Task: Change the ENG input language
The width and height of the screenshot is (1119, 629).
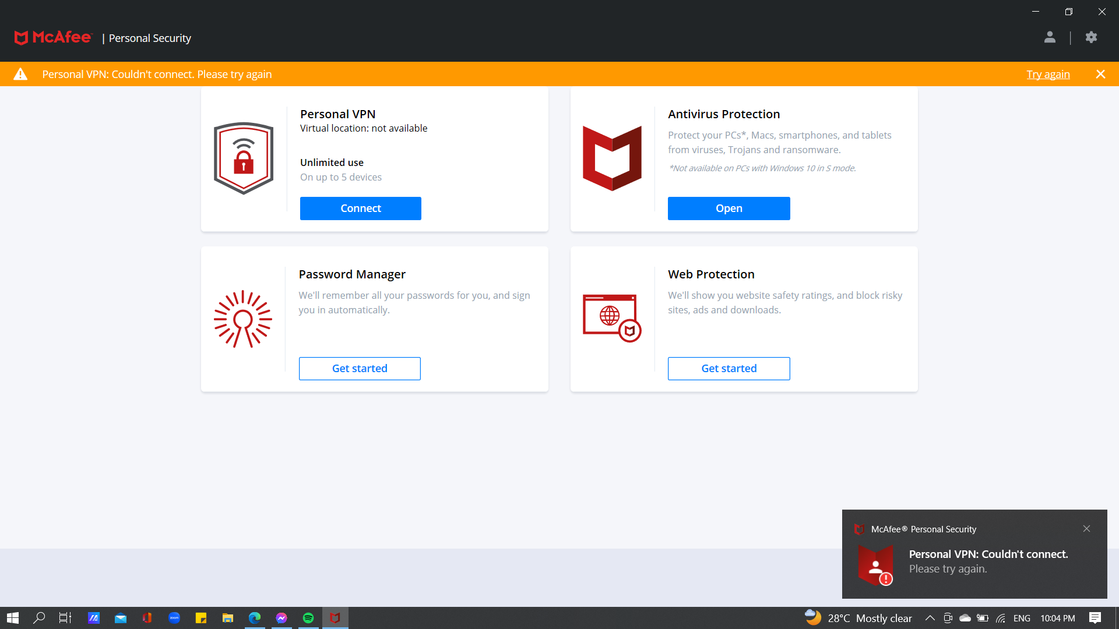Action: click(x=1022, y=618)
